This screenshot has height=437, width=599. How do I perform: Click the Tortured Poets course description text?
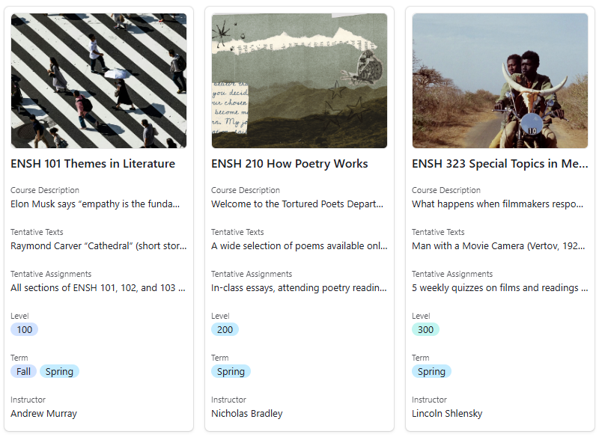[297, 204]
